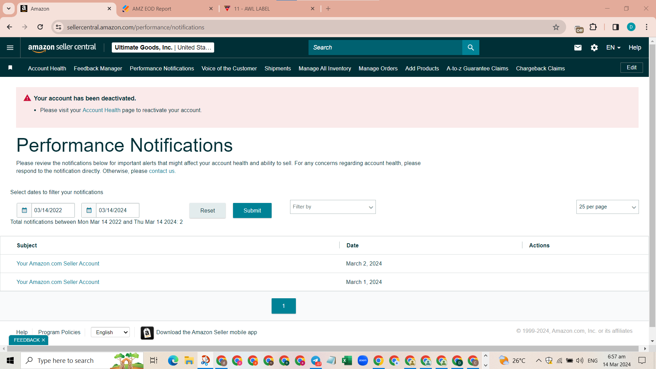Open the 25 per page dropdown
656x369 pixels.
(607, 207)
